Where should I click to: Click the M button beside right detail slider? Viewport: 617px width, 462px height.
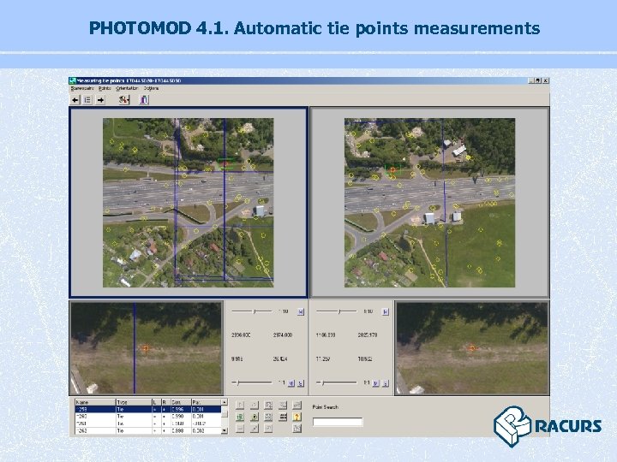[x=376, y=383]
